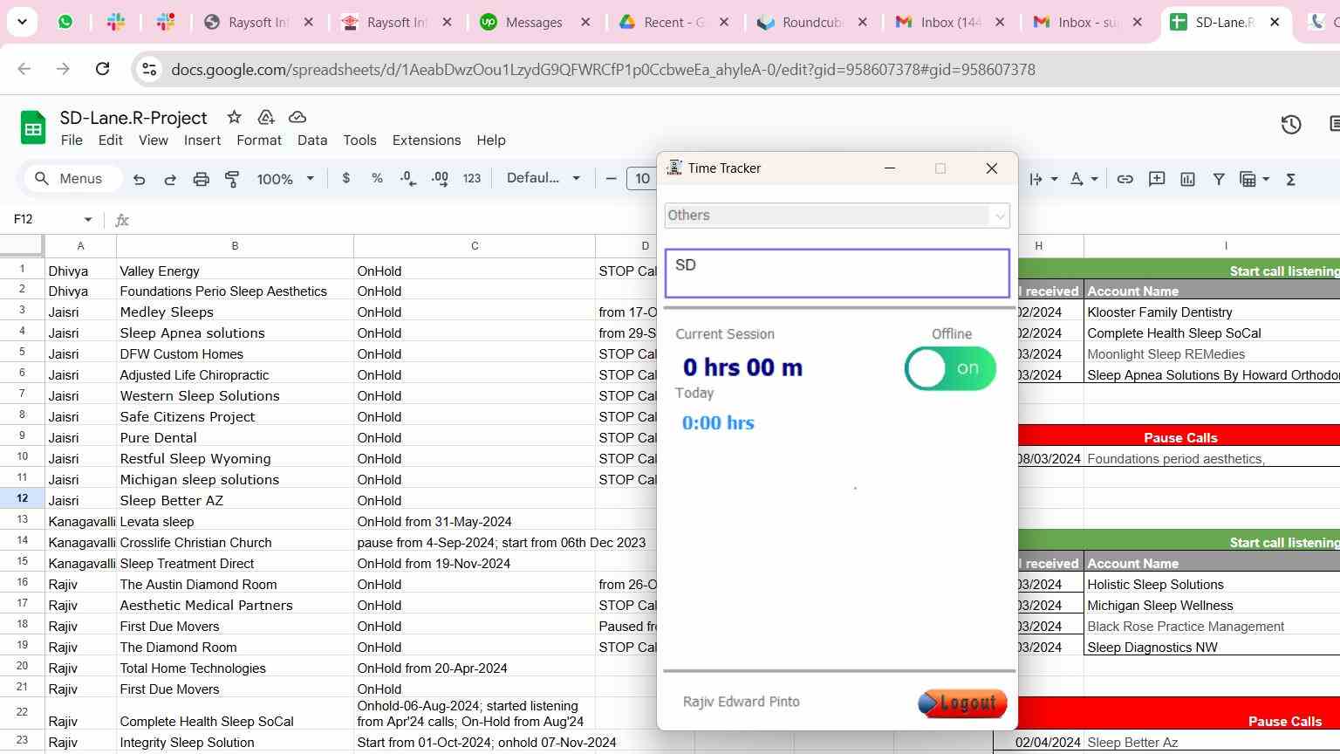Select the cell 'Klooster Family Dentistry'
The image size is (1340, 754).
(1213, 312)
